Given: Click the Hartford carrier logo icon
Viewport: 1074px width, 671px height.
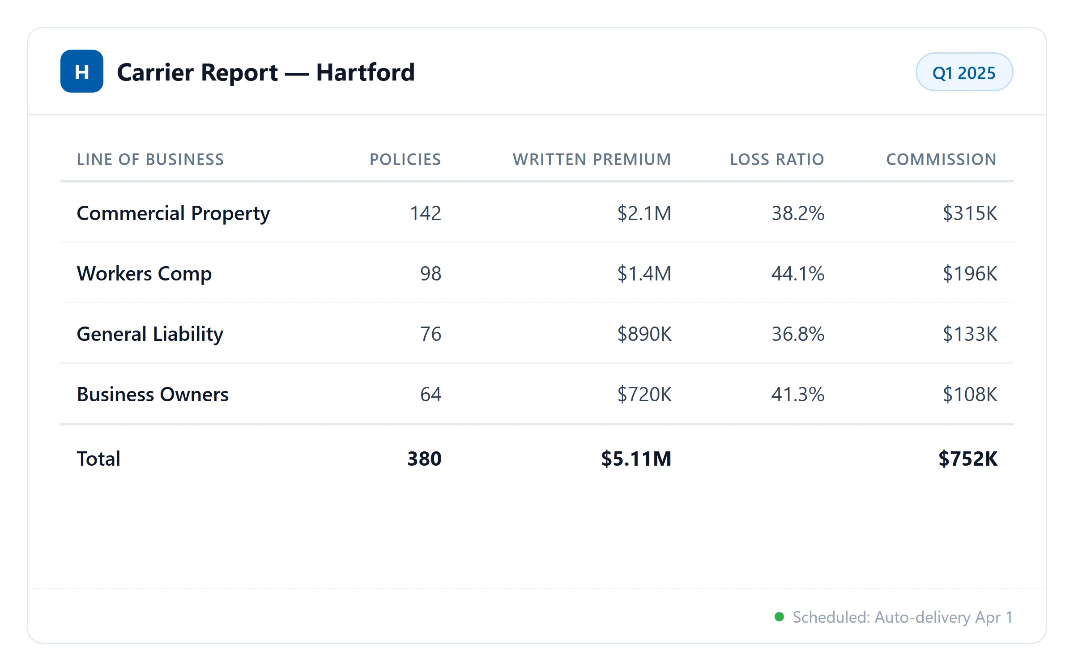Looking at the screenshot, I should (x=83, y=72).
